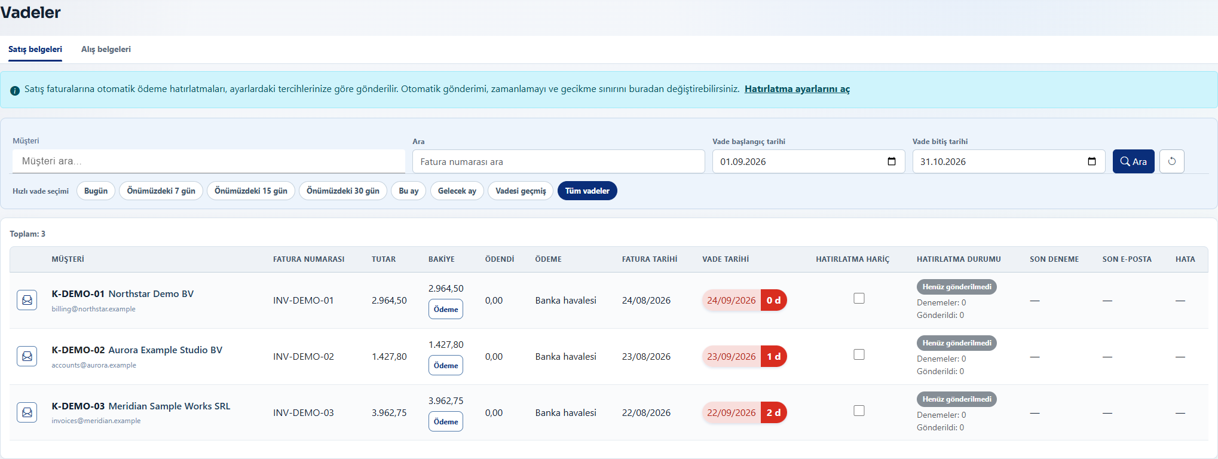Click the Ara search button
This screenshot has height=459, width=1218.
(x=1133, y=161)
